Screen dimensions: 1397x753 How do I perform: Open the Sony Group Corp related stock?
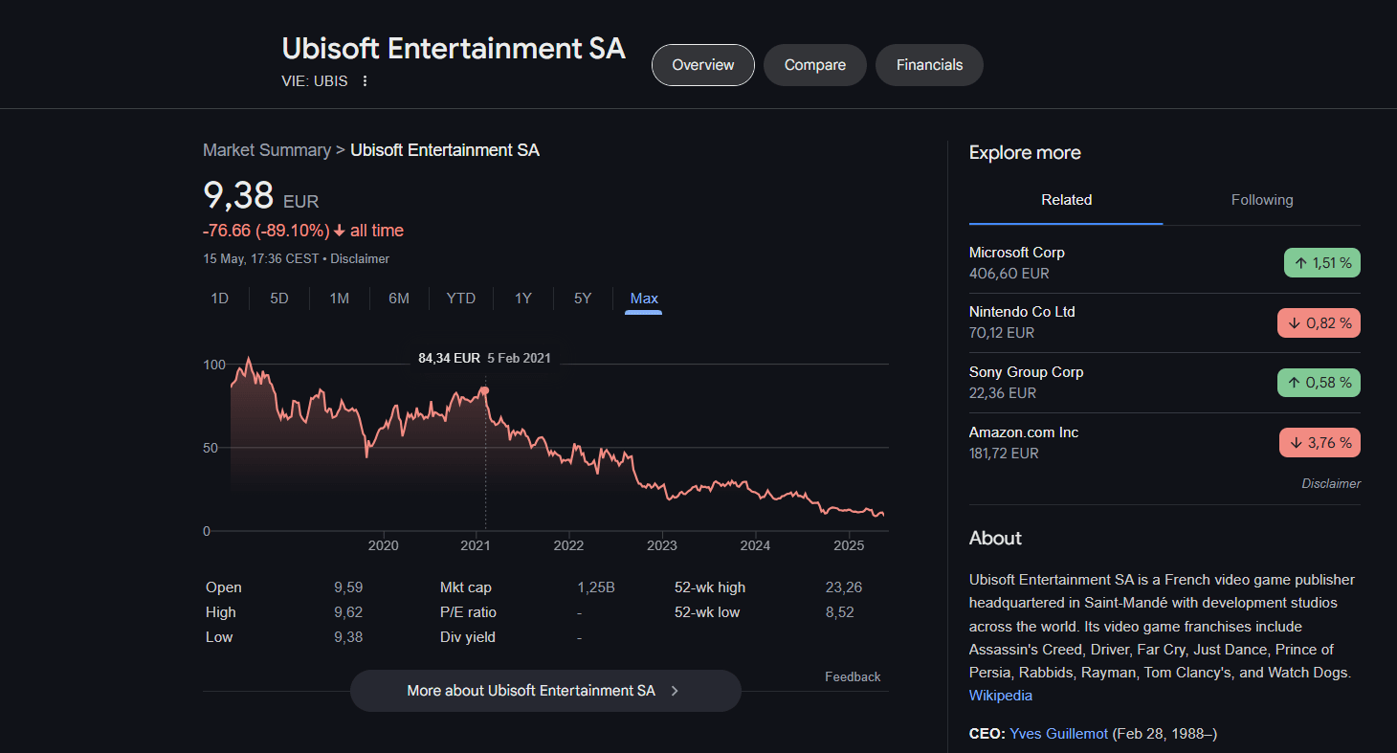tap(1164, 383)
